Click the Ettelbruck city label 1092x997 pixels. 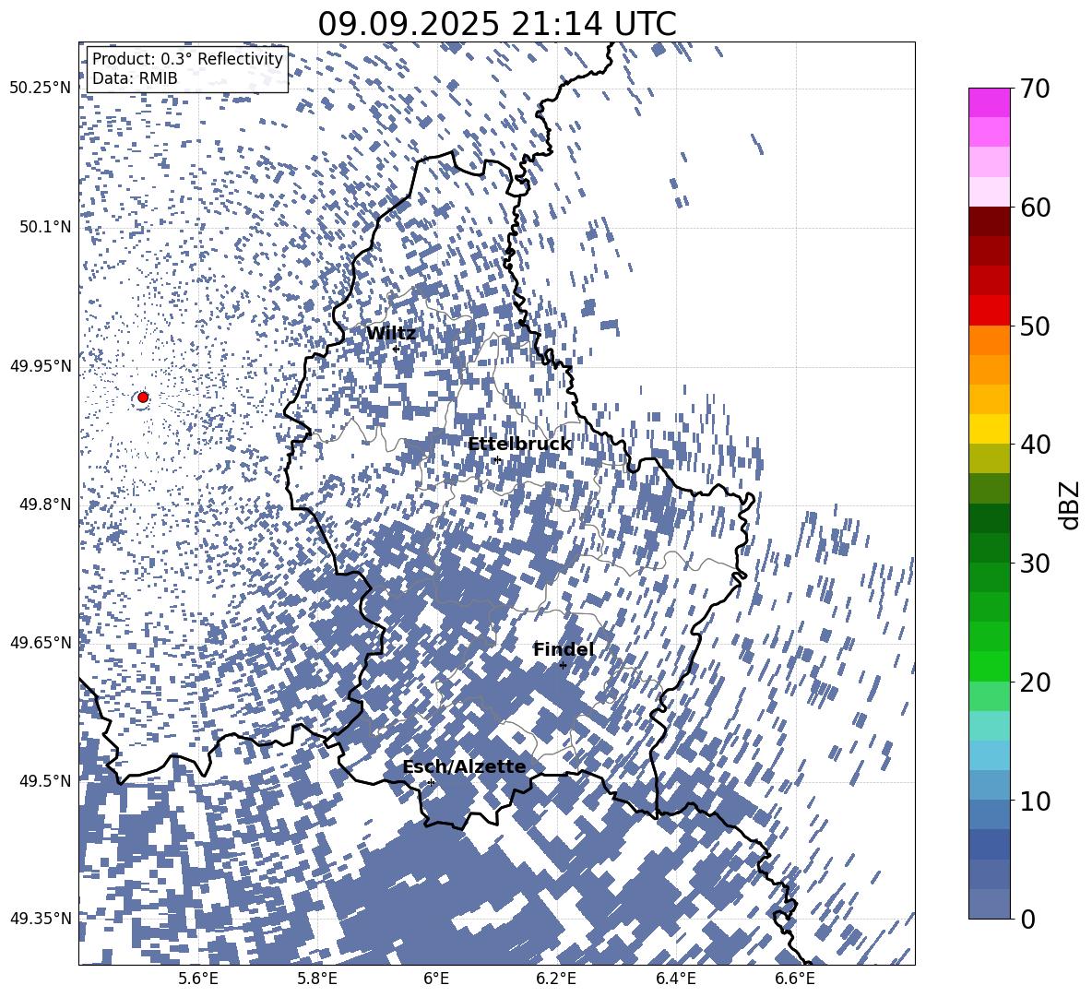pos(519,445)
